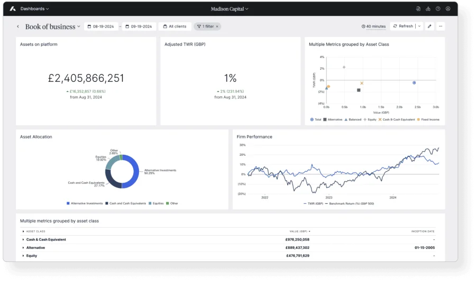Toggle Fixed Income series in scatter legend
The height and width of the screenshot is (281, 476).
click(x=428, y=119)
